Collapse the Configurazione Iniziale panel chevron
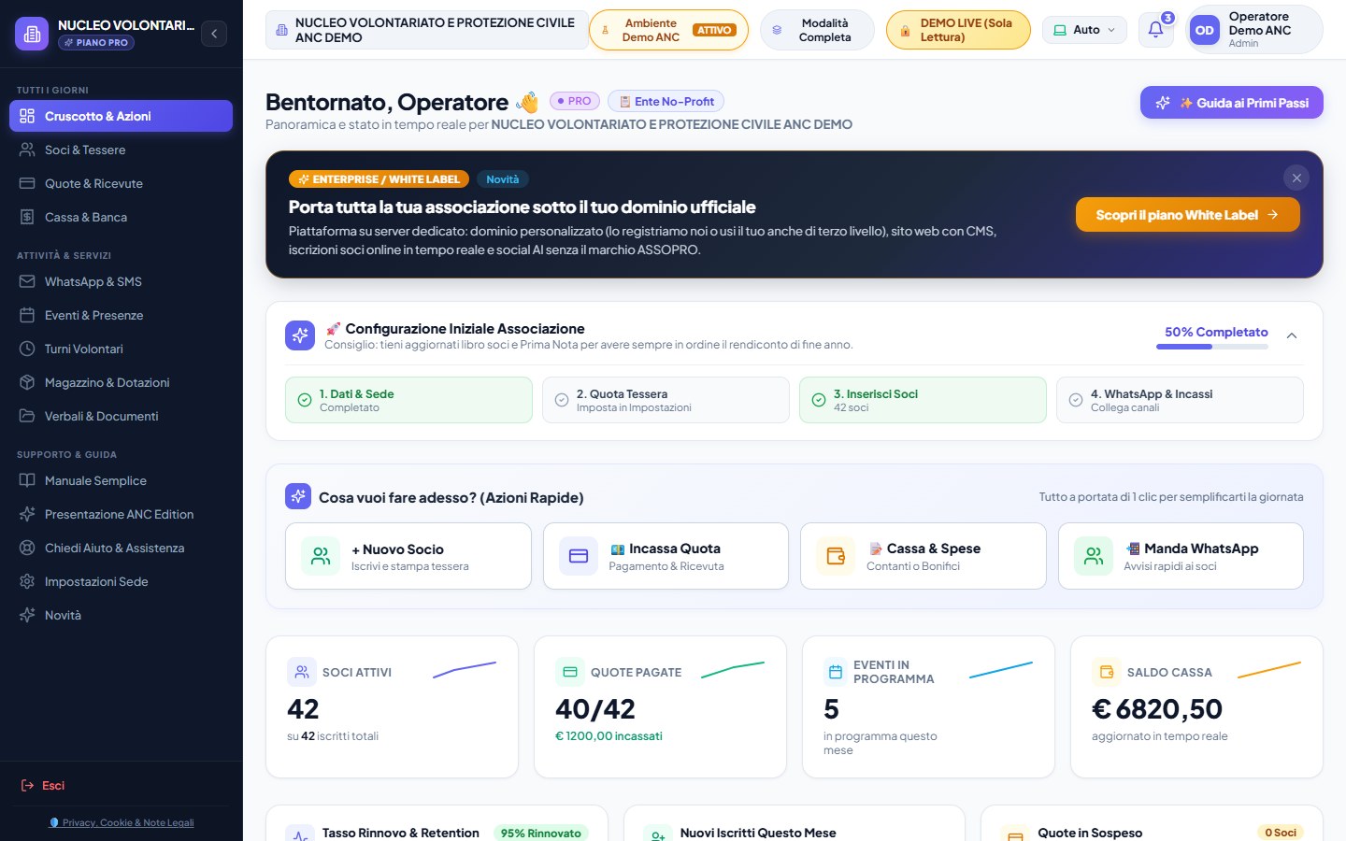Image resolution: width=1346 pixels, height=841 pixels. pyautogui.click(x=1292, y=335)
